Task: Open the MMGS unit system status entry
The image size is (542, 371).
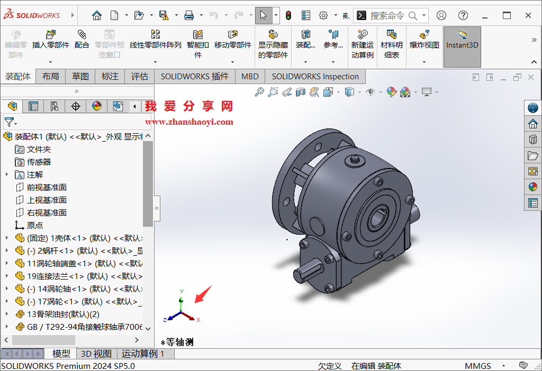Action: coord(478,366)
